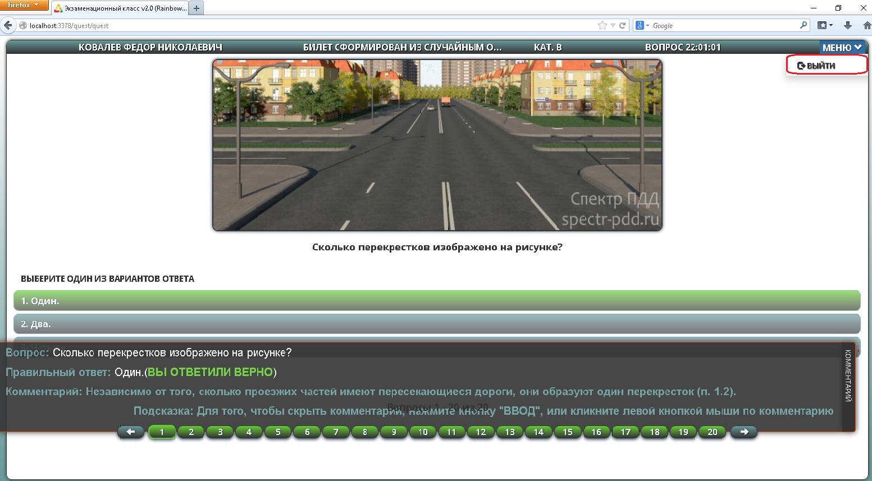
Task: Open the Google search engine selector
Action: [642, 25]
